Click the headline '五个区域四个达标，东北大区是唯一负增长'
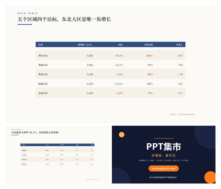Viewport: 221px width, 189px height. tap(64, 19)
